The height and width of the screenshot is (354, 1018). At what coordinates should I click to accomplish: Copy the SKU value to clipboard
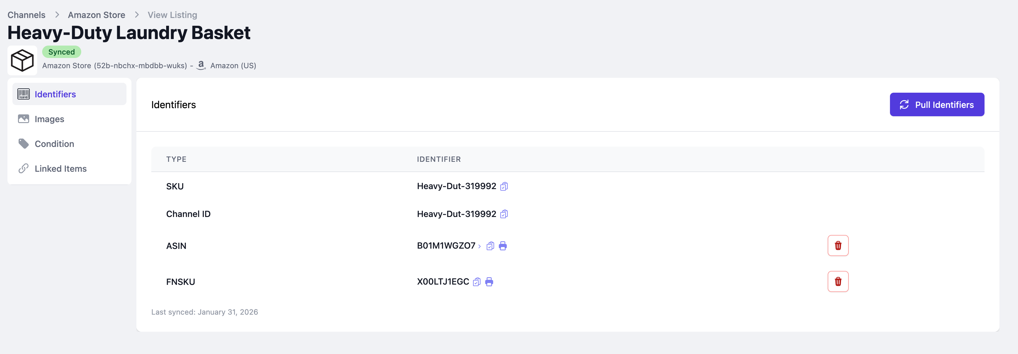click(x=504, y=186)
